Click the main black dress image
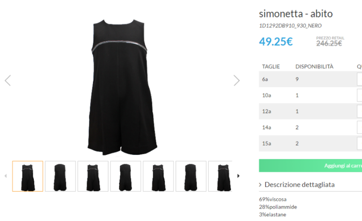Viewport: 362px width, 221px height. pyautogui.click(x=122, y=88)
